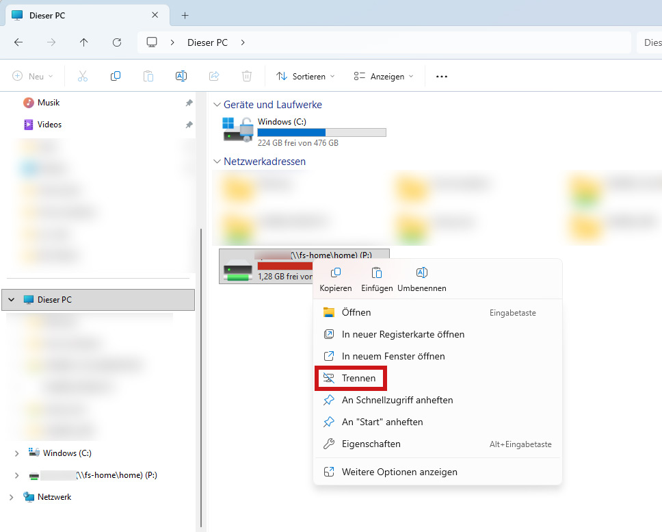
Task: Click the Kopieren icon in context menu
Action: 335,273
